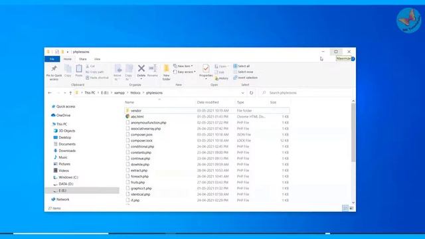425x239 pixels.
Task: Create a New folder from ribbon
Action: (167, 72)
